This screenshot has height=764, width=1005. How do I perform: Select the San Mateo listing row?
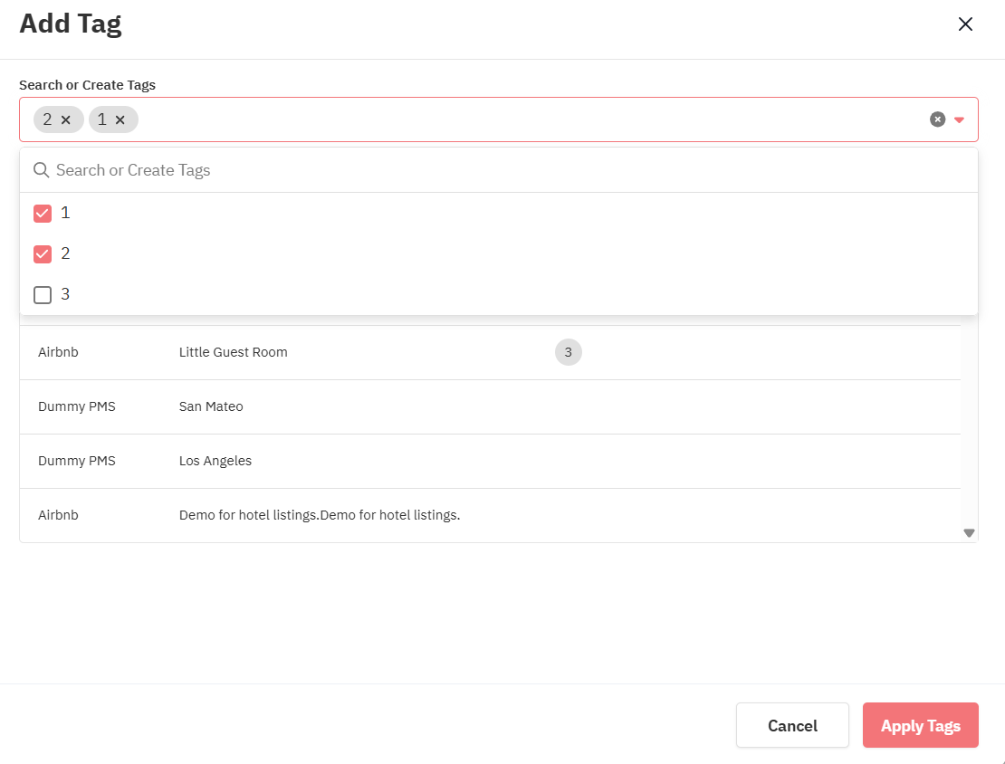tap(211, 407)
